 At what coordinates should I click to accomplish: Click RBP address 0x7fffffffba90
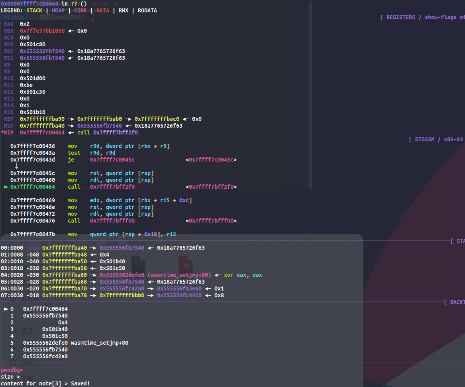[x=42, y=119]
